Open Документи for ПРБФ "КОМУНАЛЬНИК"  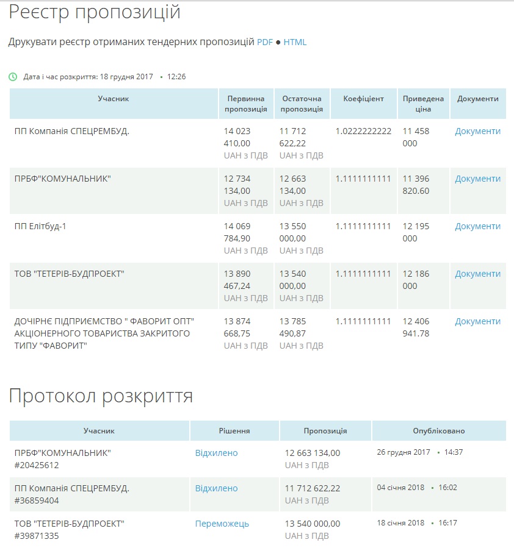477,179
